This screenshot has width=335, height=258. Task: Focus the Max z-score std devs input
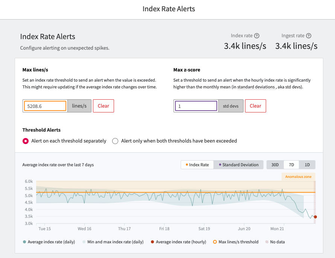coord(196,106)
